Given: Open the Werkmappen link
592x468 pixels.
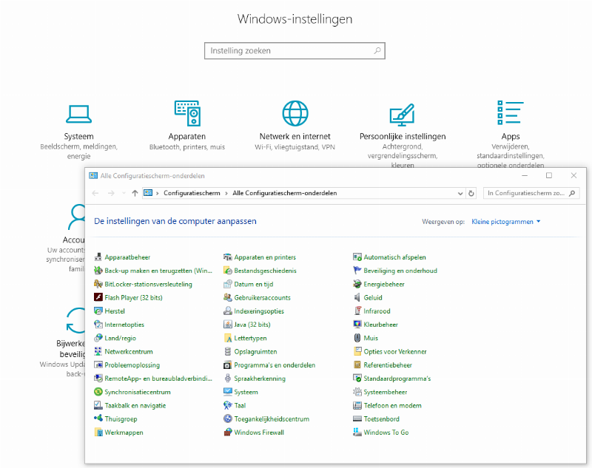Looking at the screenshot, I should click(124, 433).
